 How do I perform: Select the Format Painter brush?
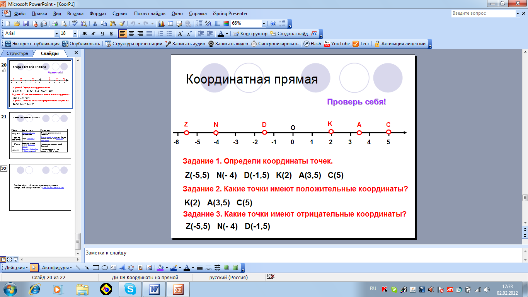point(121,24)
